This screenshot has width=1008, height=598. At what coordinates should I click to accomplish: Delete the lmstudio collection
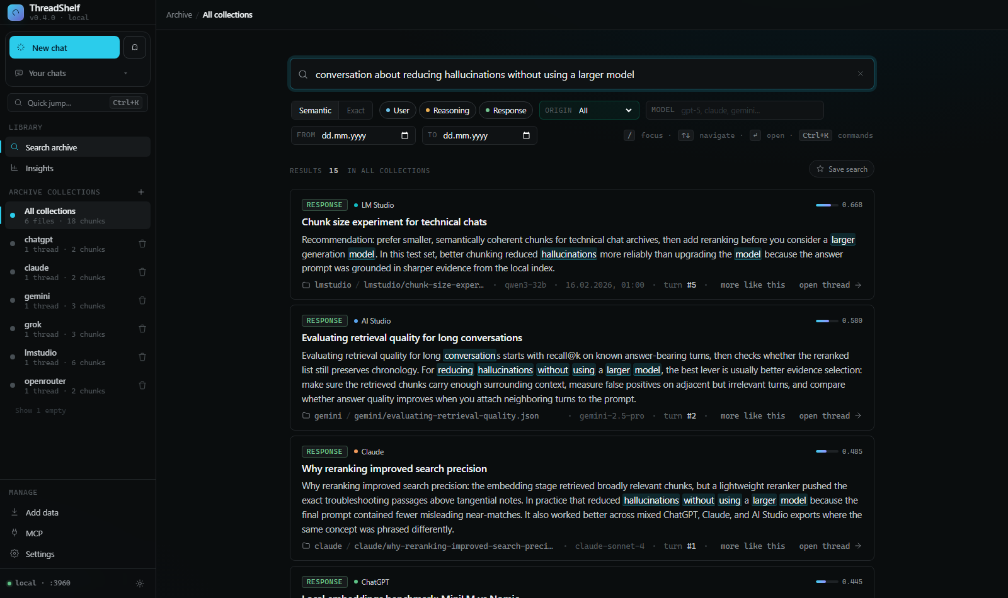click(142, 357)
